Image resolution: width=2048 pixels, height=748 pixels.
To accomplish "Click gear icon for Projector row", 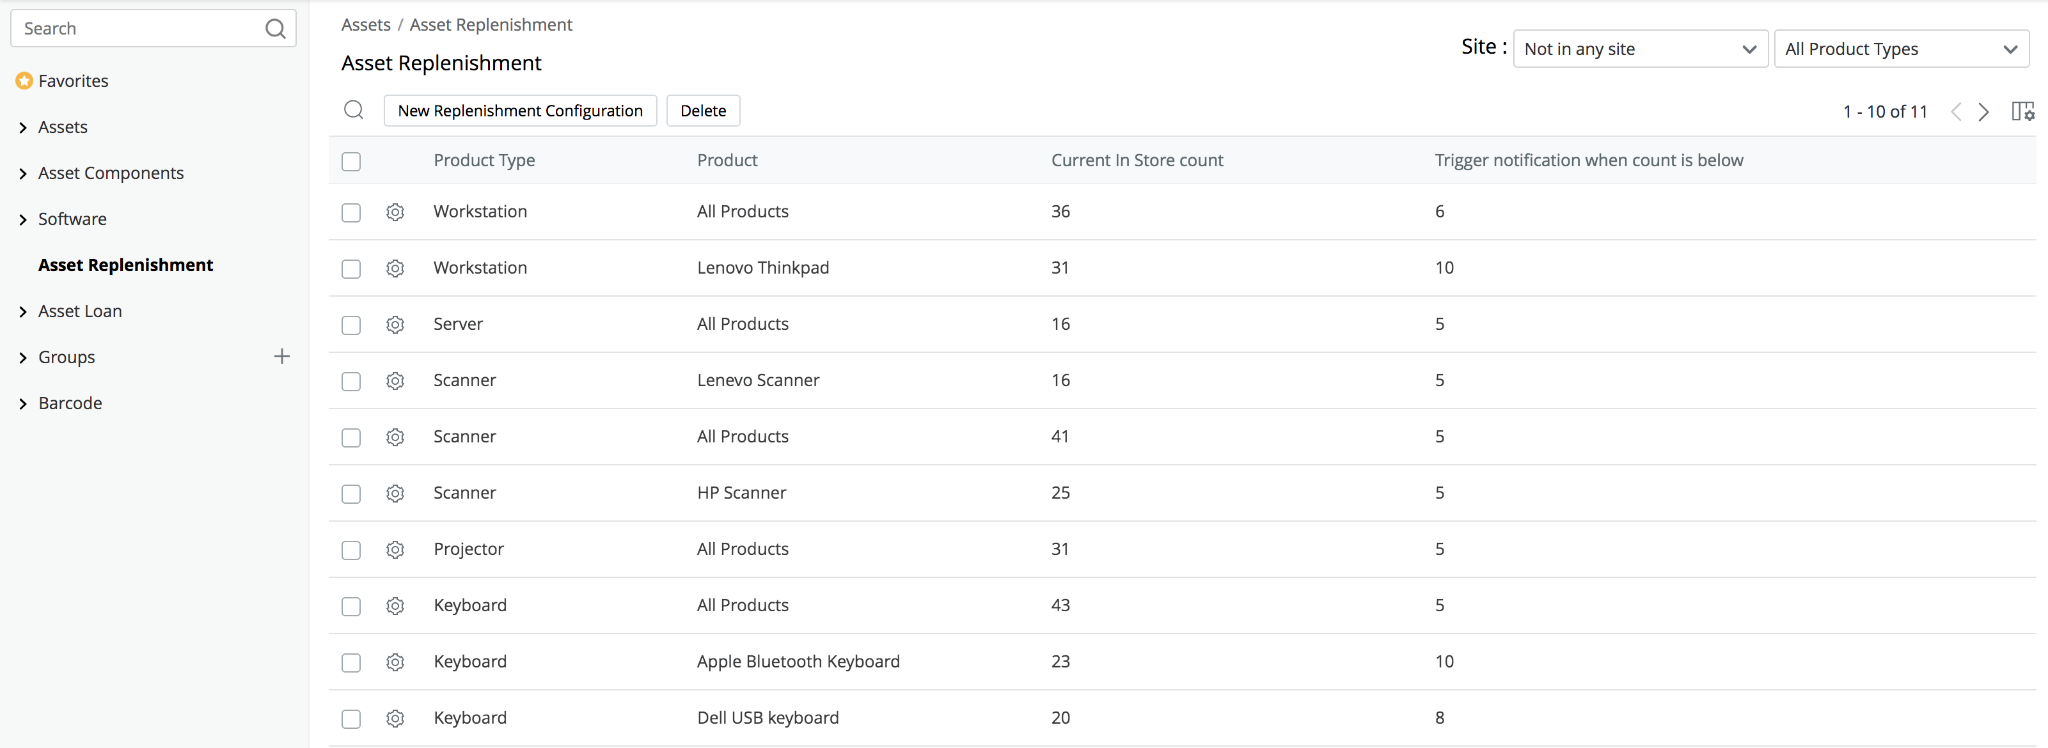I will coord(395,550).
